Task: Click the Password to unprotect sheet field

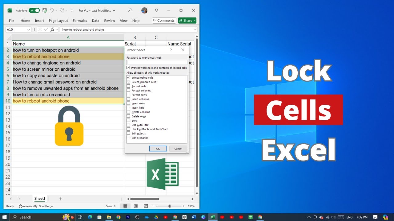Action: tap(157, 62)
